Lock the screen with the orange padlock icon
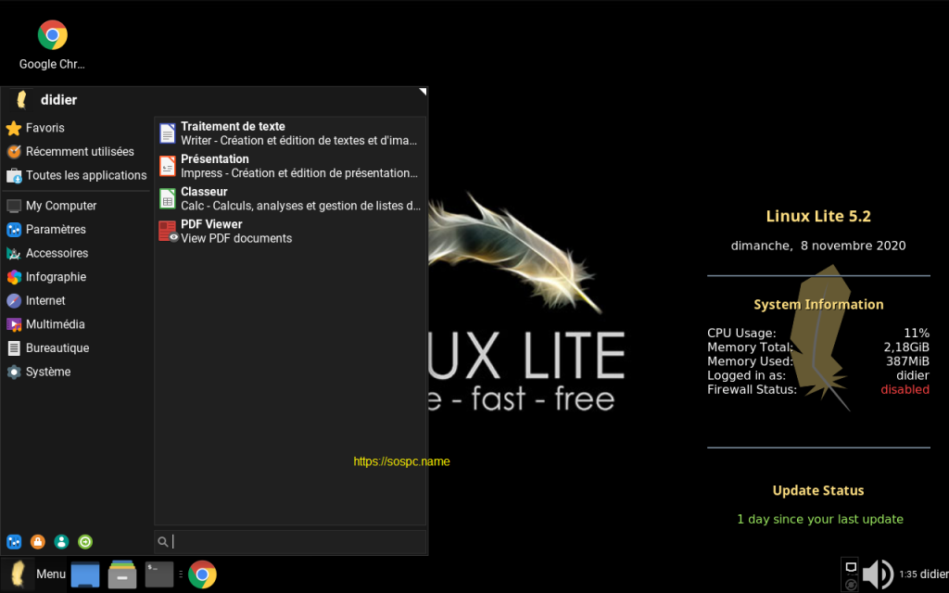Image resolution: width=949 pixels, height=593 pixels. point(37,541)
